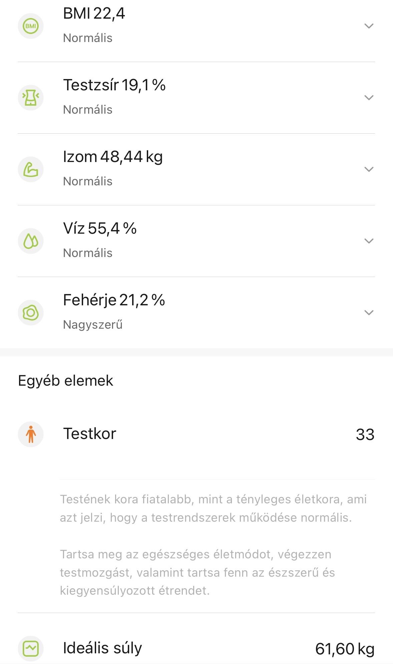Tap the green BMI icon
This screenshot has height=670, width=393.
click(31, 26)
